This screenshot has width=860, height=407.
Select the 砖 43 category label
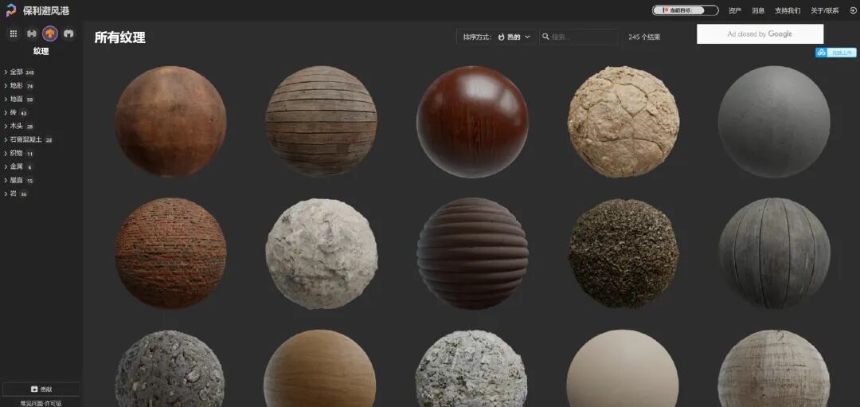coord(18,112)
